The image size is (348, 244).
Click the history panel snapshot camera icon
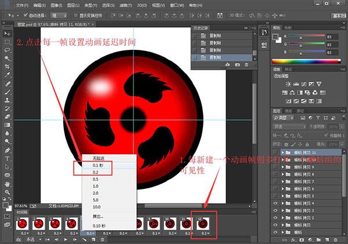click(x=237, y=65)
